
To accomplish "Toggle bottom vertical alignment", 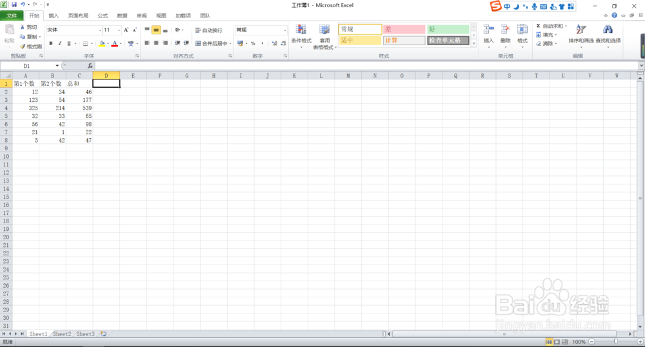I will click(x=165, y=30).
